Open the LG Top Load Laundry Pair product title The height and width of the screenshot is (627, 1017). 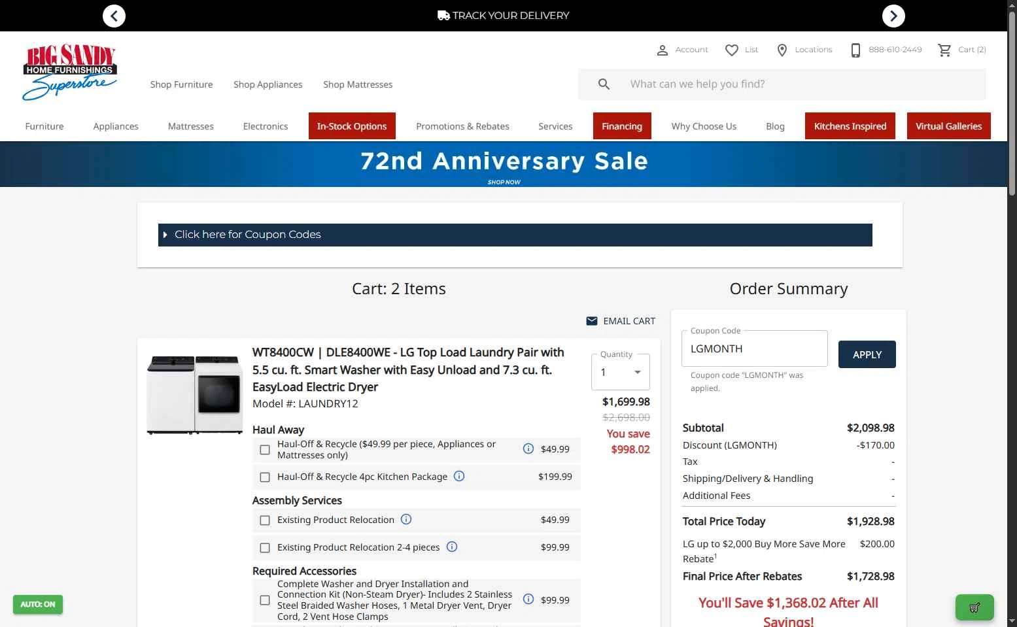(408, 369)
